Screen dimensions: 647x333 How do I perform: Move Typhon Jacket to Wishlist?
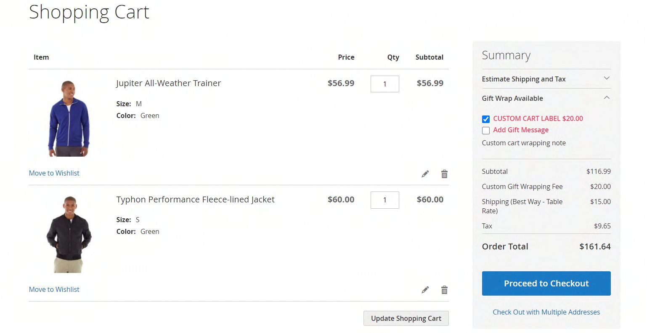point(54,289)
